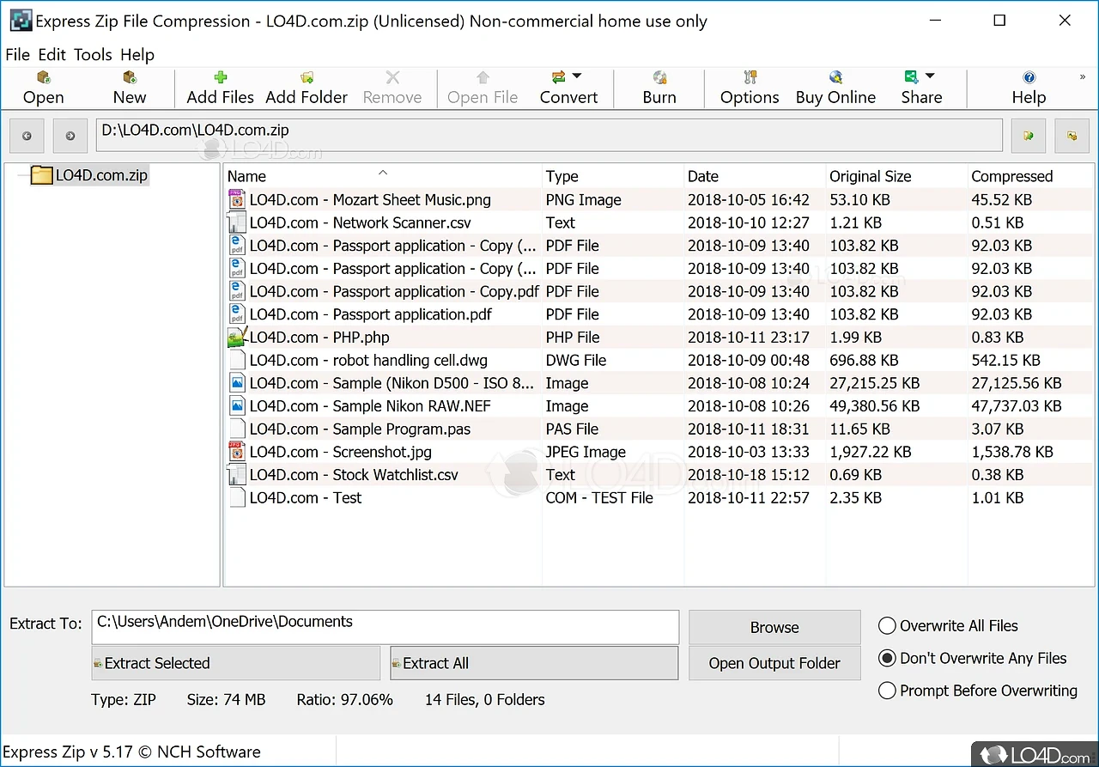This screenshot has height=767, width=1099.
Task: Click the Help toolbar icon
Action: point(1029,88)
